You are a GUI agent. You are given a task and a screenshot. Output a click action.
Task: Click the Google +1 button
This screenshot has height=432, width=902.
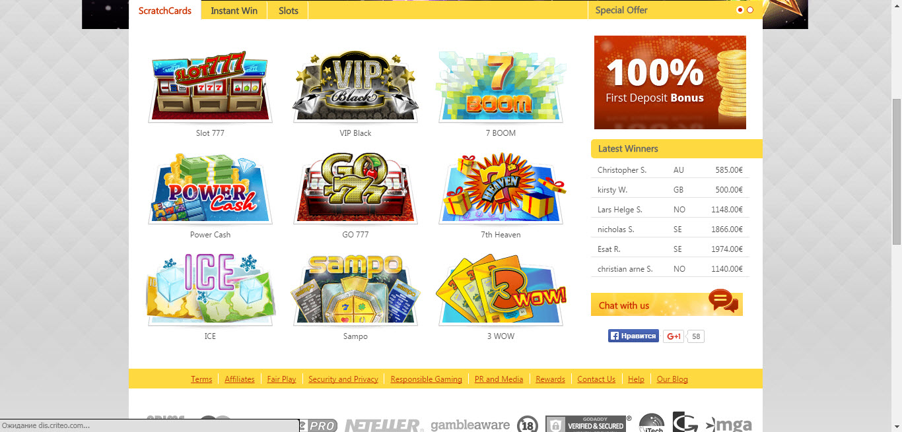pyautogui.click(x=674, y=336)
